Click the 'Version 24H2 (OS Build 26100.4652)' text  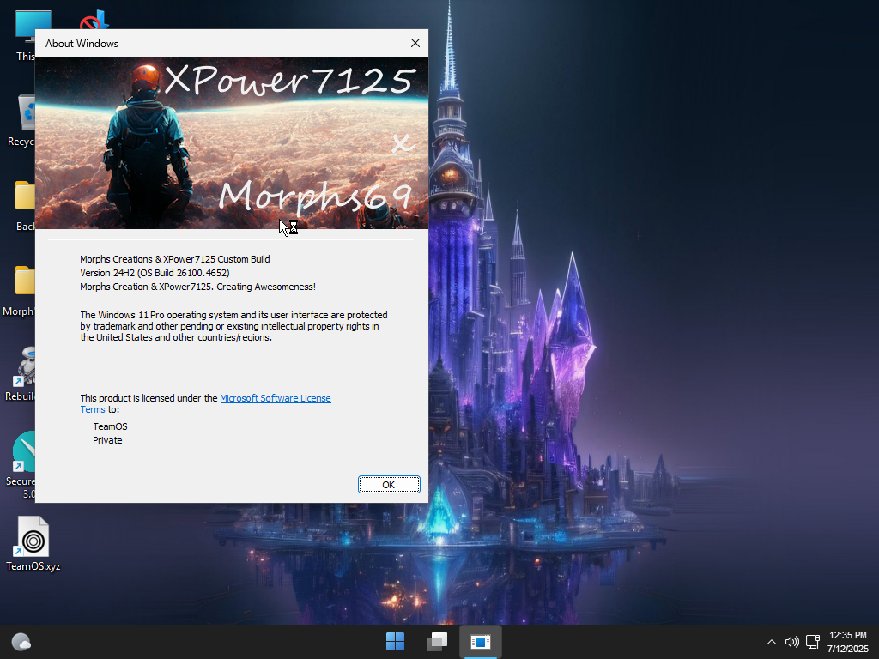pos(155,273)
